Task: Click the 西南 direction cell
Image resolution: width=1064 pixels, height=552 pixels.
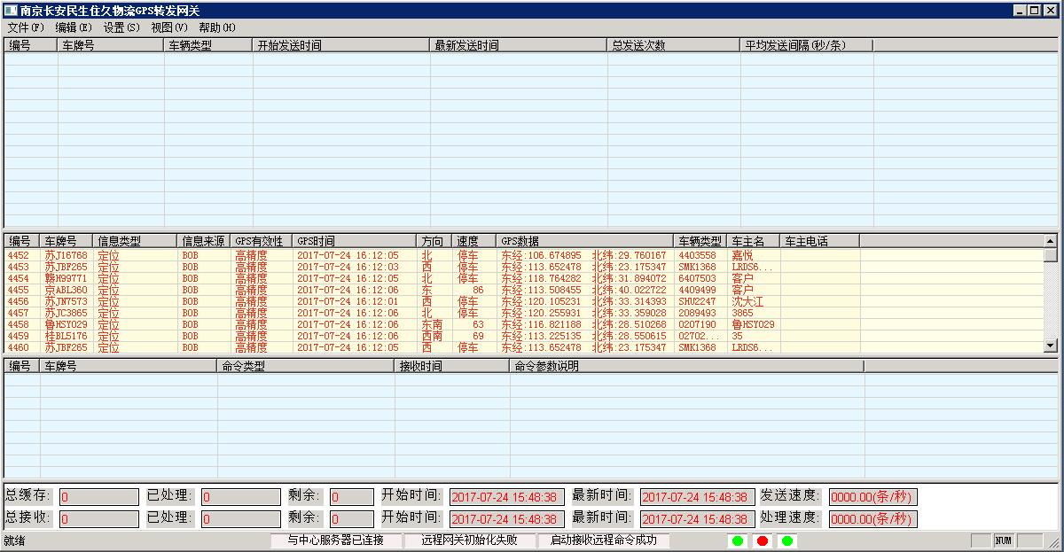Action: coord(433,336)
